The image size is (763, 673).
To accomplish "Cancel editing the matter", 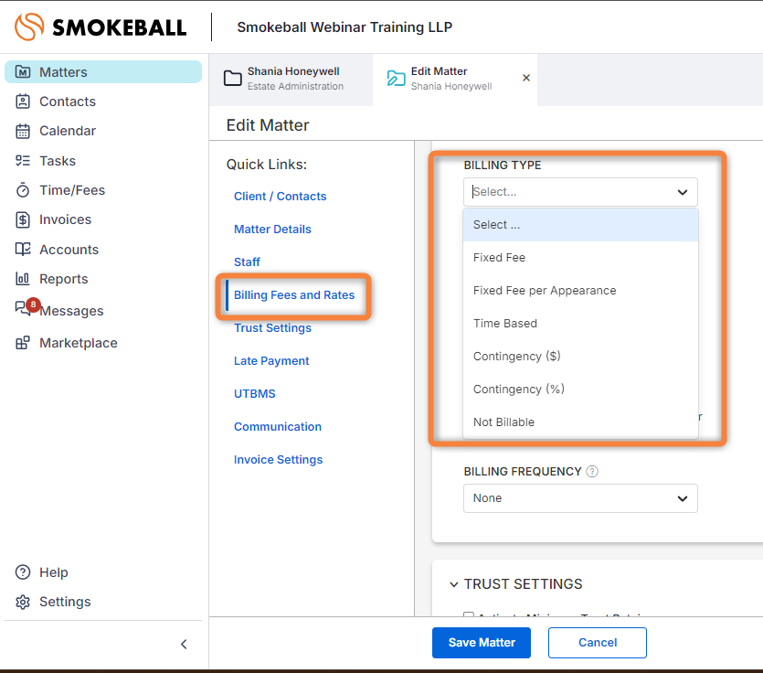I will (598, 643).
